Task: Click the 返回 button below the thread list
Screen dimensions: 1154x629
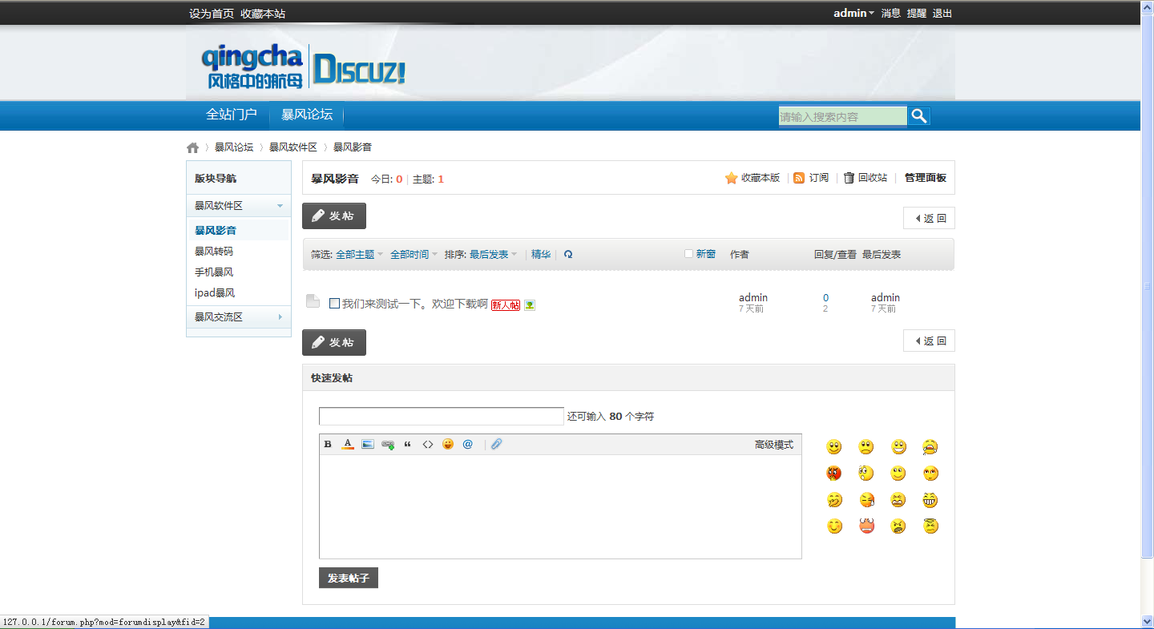Action: tap(929, 341)
